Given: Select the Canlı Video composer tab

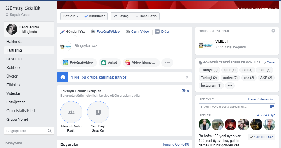Looking at the screenshot, I should tap(137, 32).
